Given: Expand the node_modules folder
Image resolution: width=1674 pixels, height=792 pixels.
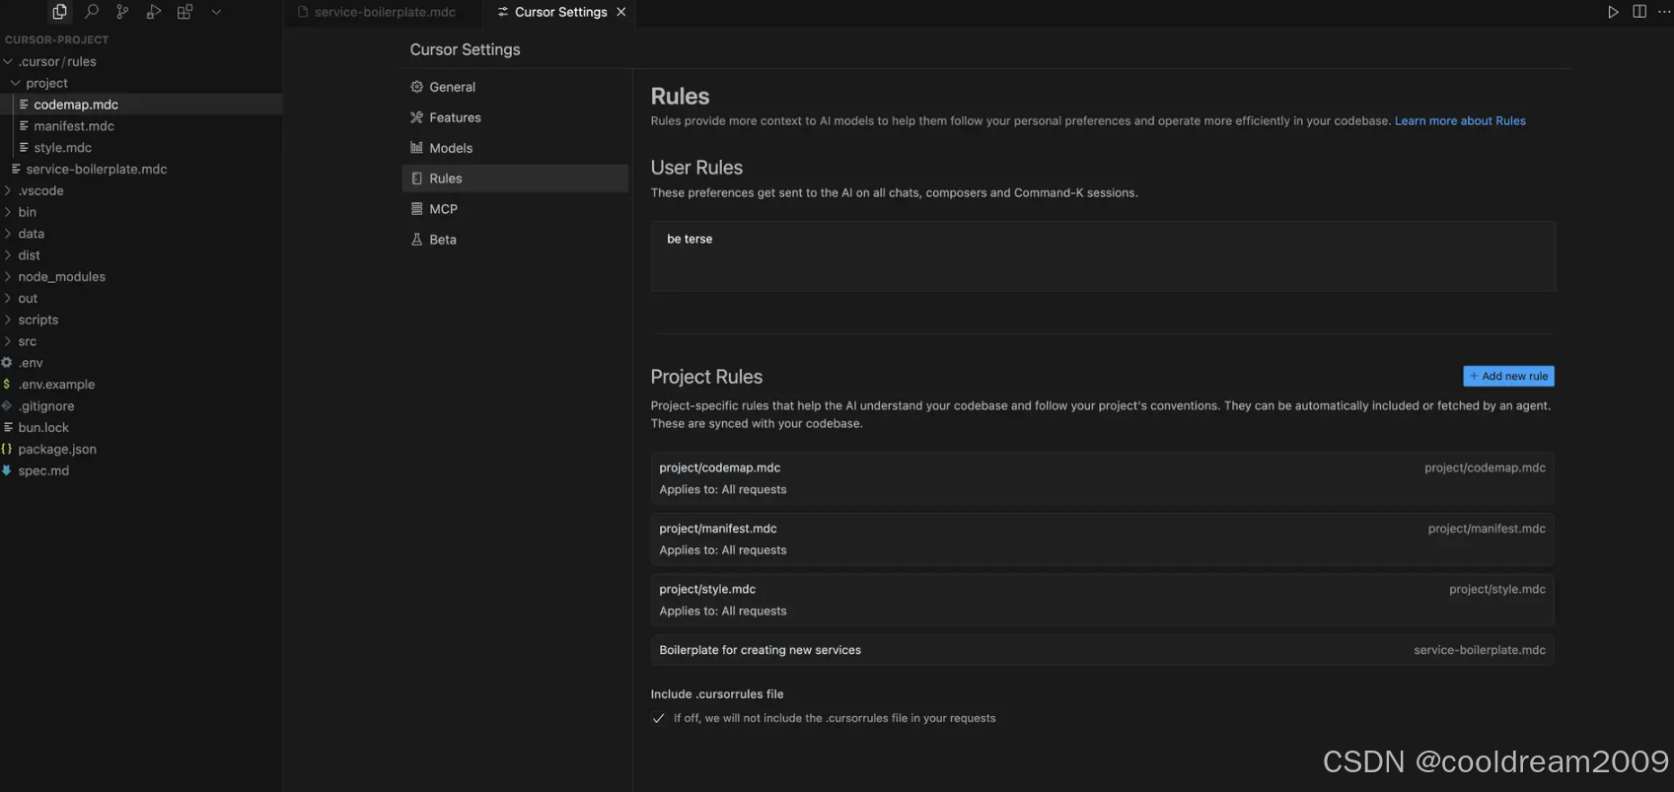Looking at the screenshot, I should (x=141, y=277).
